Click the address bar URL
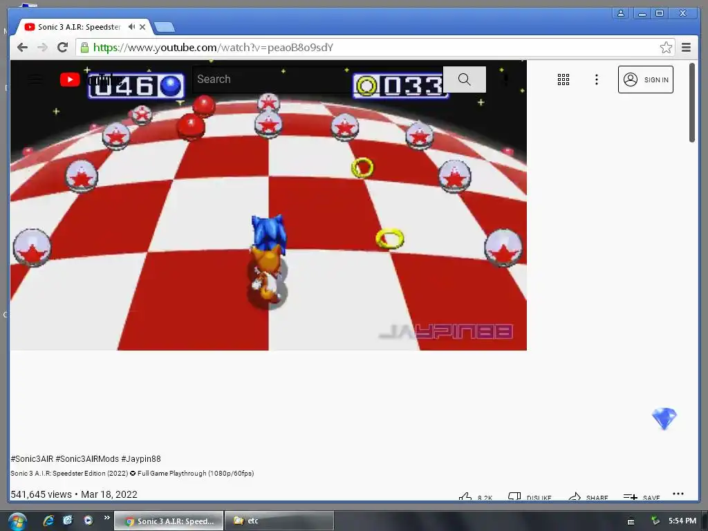This screenshot has width=708, height=531. 213,48
